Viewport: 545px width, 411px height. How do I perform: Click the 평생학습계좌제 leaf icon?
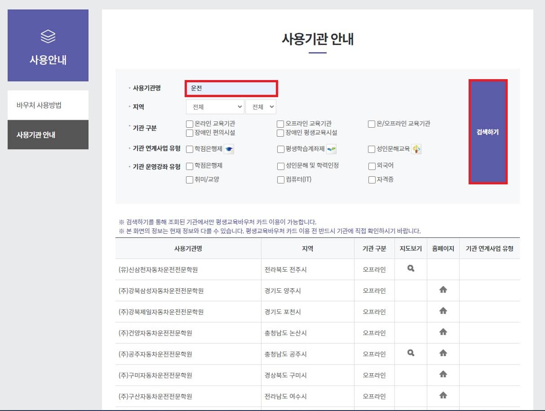pos(331,149)
